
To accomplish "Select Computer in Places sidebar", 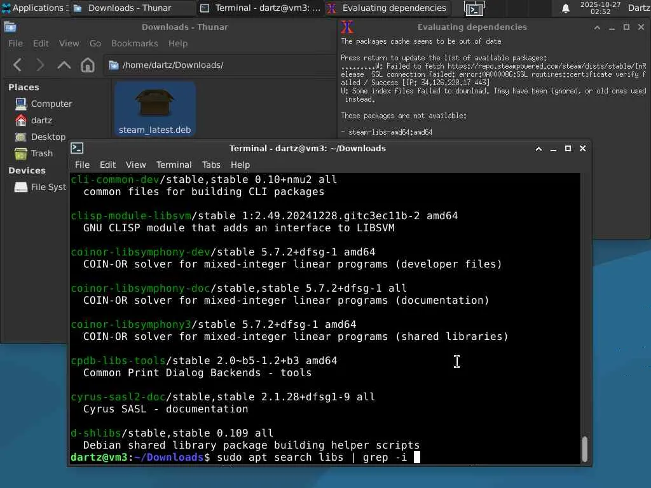I will (x=44, y=104).
